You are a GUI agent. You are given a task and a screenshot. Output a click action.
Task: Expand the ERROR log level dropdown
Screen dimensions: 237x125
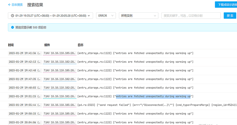(x=106, y=15)
